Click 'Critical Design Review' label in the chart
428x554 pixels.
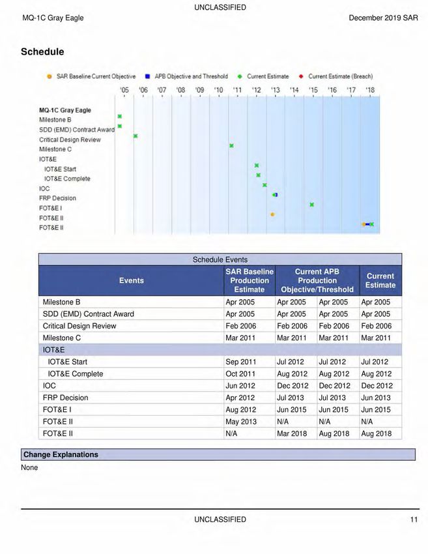(70, 139)
